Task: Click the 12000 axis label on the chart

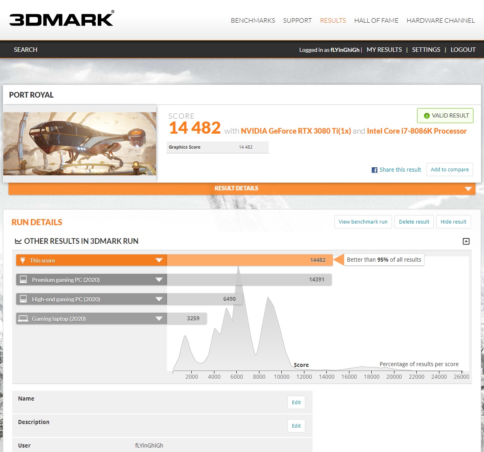Action: tap(304, 377)
